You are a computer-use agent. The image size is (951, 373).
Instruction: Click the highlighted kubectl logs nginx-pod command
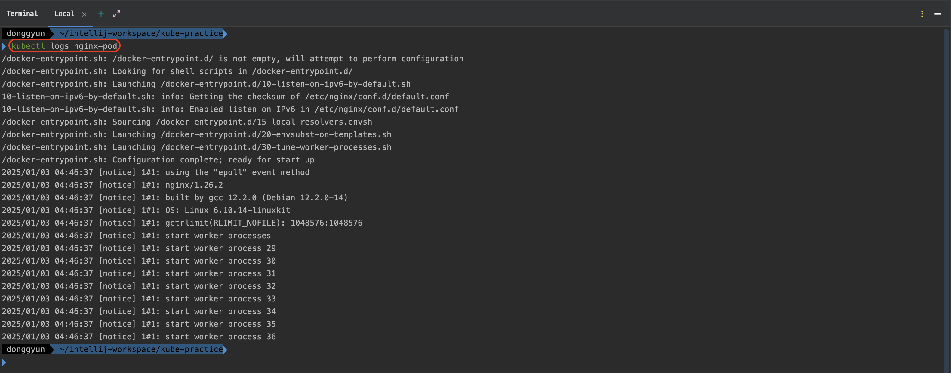(64, 46)
